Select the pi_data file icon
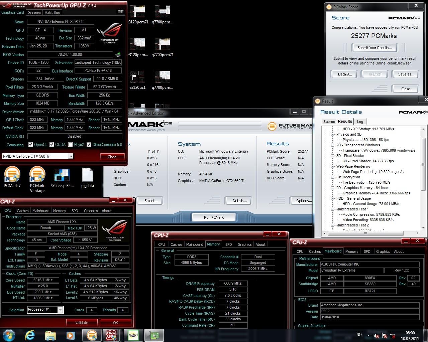Screen dimensions: 428x342 (x=87, y=178)
